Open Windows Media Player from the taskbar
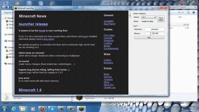 [x=33, y=109]
